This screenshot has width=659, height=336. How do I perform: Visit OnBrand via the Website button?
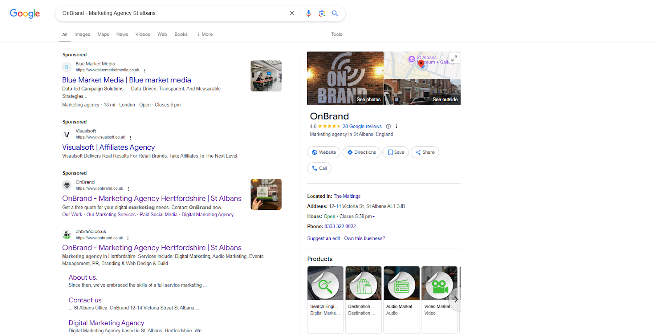[324, 152]
